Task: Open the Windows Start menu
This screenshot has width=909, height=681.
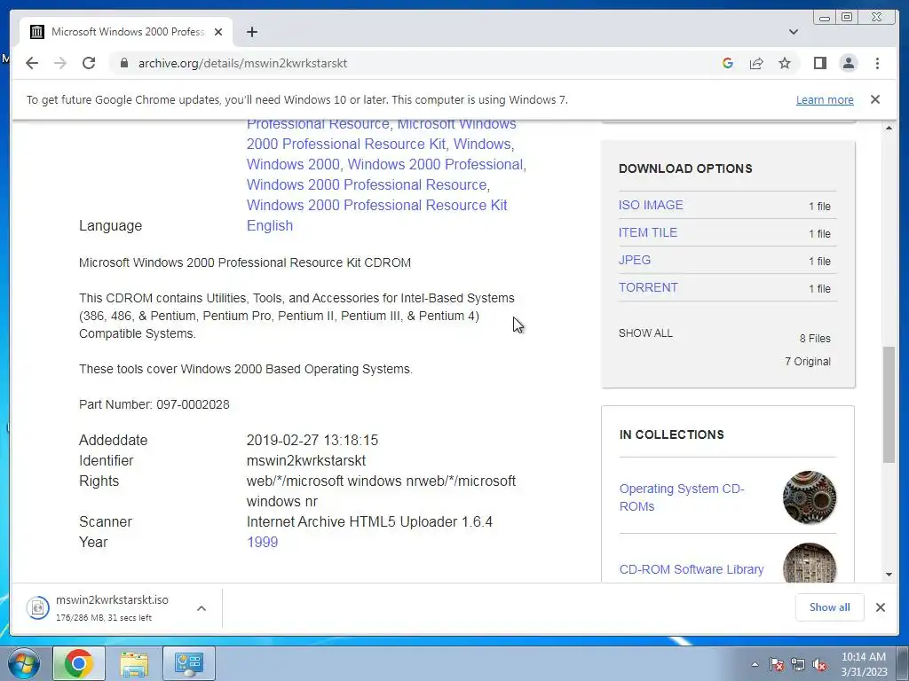Action: tap(23, 663)
